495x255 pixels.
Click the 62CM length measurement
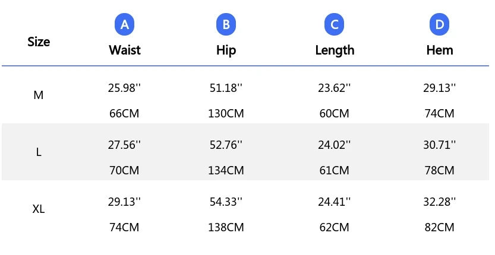[335, 227]
